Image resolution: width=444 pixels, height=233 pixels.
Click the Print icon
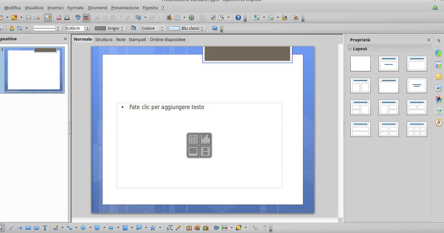tap(67, 18)
